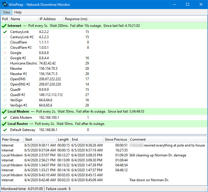Click the Local Modem group checkmark icon
The height and width of the screenshot is (192, 208).
(4, 112)
